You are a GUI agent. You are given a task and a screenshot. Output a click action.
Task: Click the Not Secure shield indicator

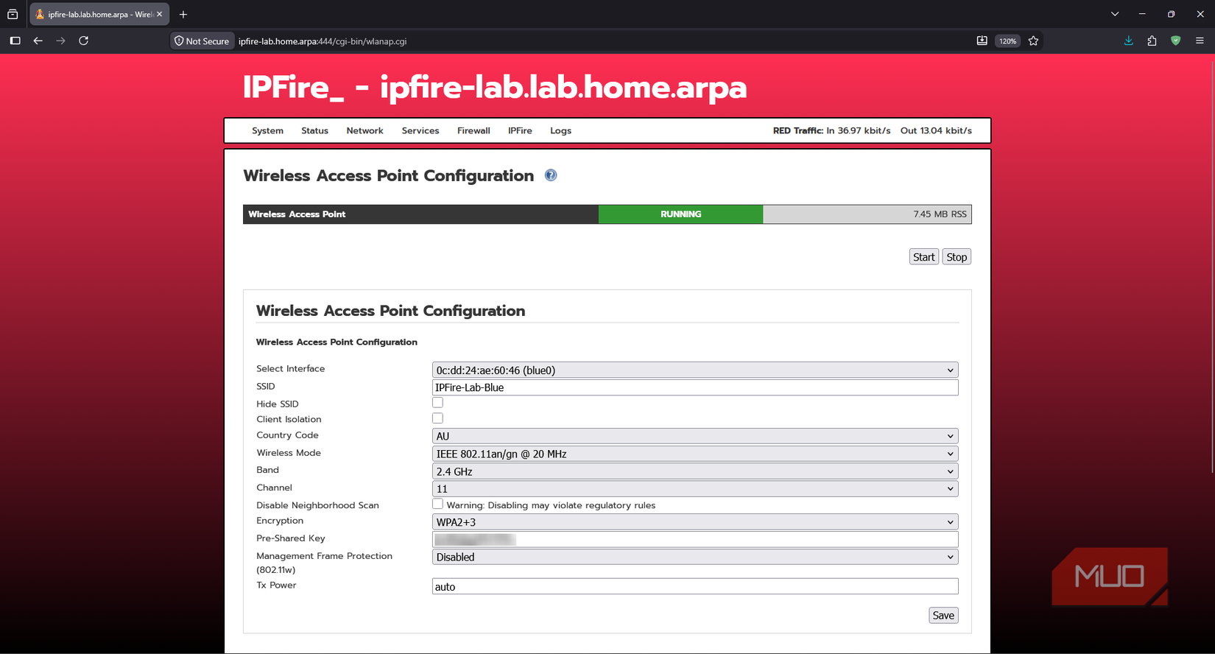point(202,41)
